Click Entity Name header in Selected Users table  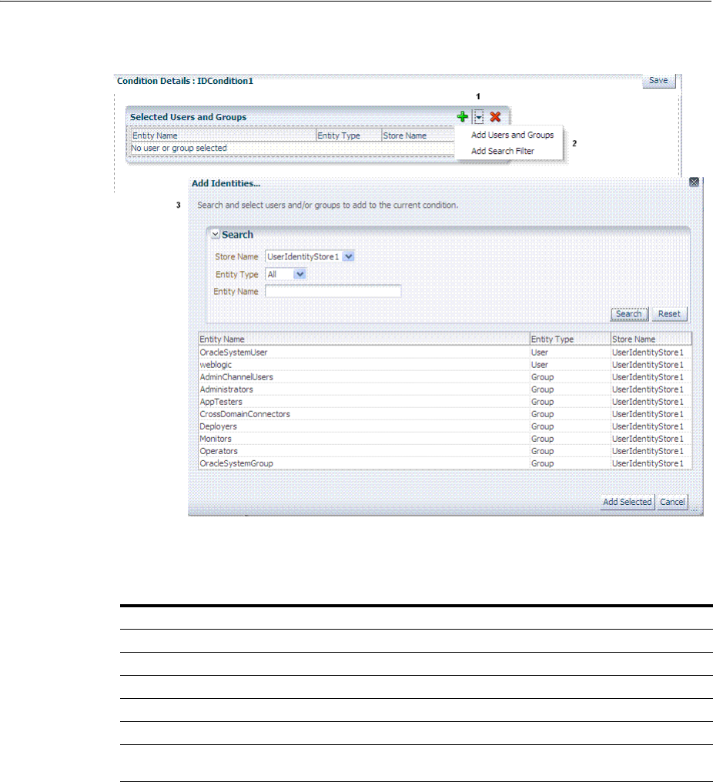[223, 135]
